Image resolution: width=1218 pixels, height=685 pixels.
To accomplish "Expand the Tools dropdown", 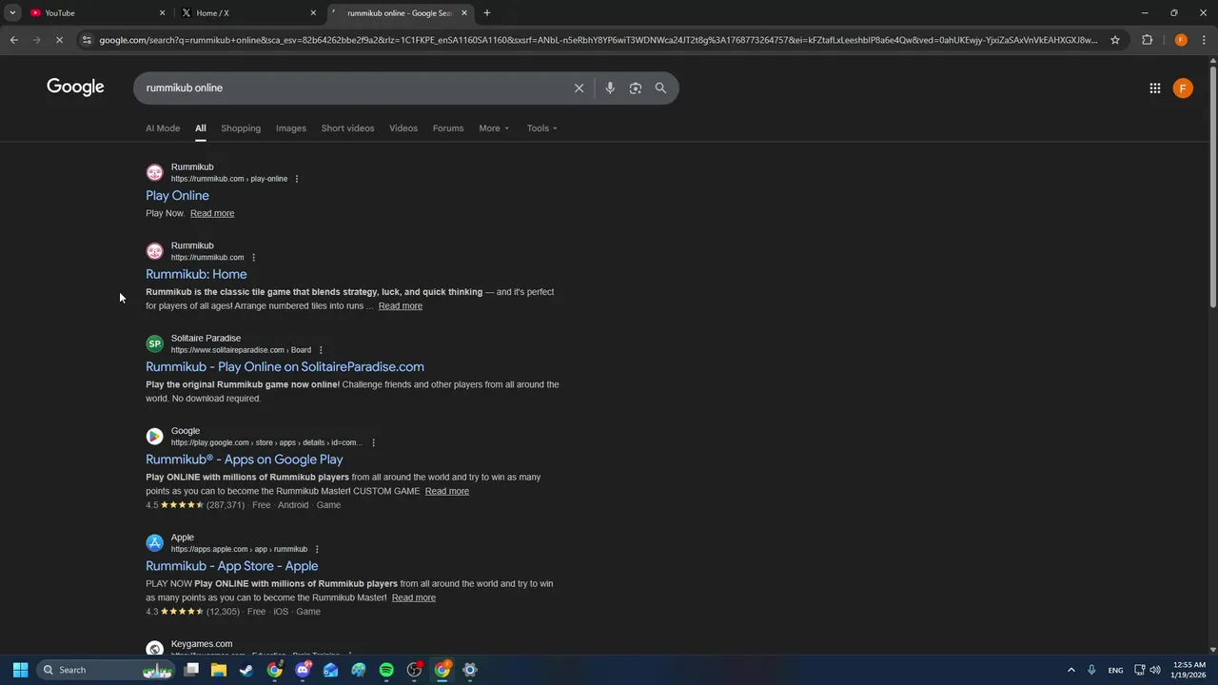I will coord(542,128).
